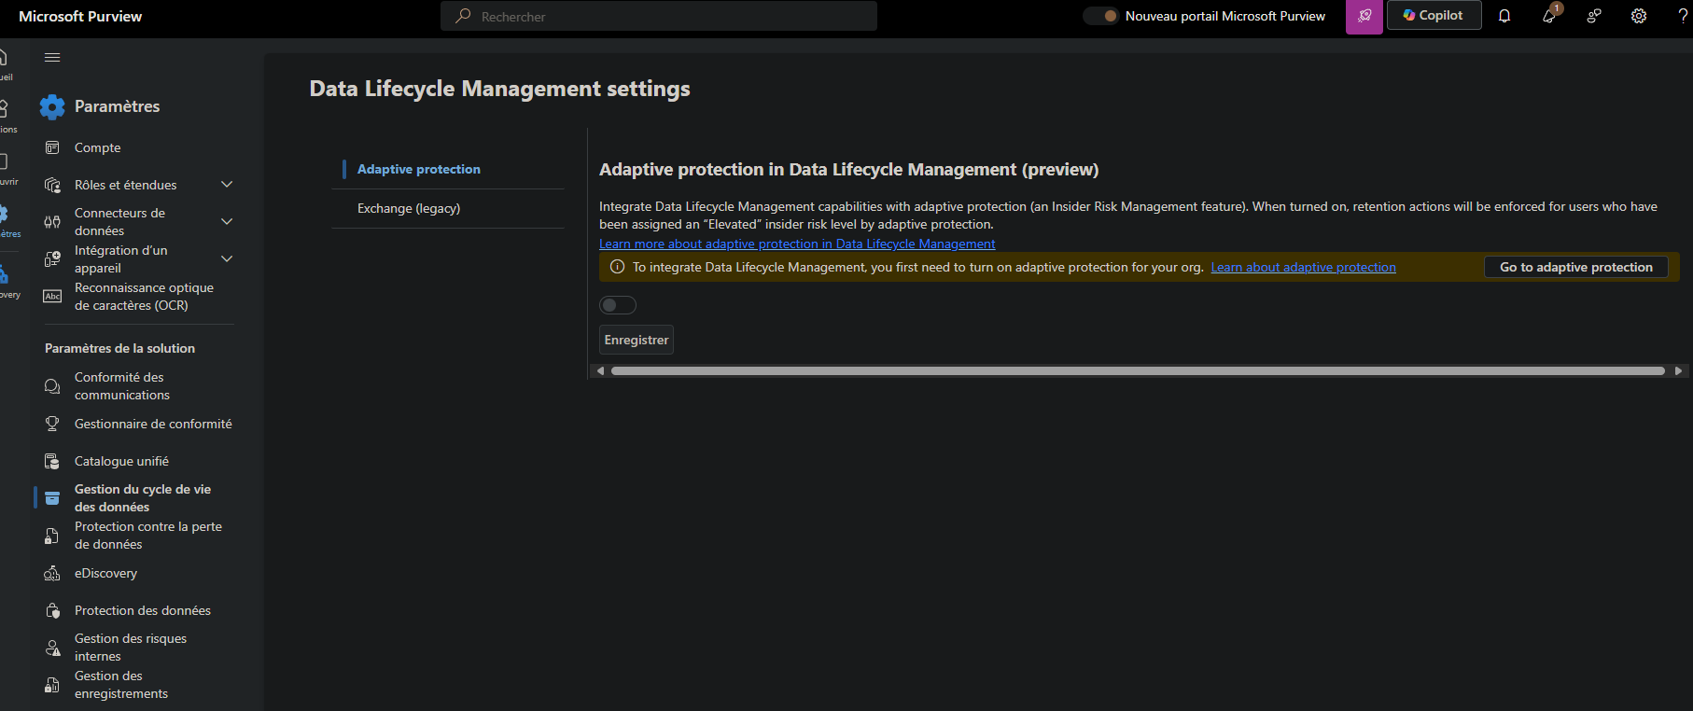Click the Gestion des risques internes icon
1693x711 pixels.
tap(52, 648)
